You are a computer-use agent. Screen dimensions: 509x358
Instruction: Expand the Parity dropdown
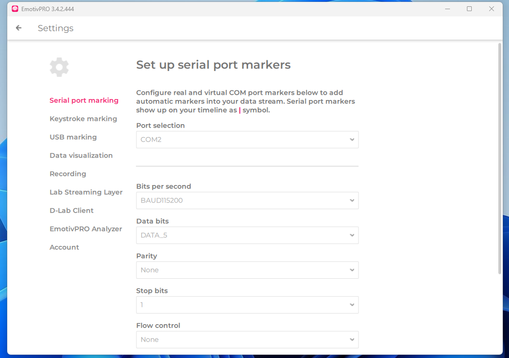247,270
